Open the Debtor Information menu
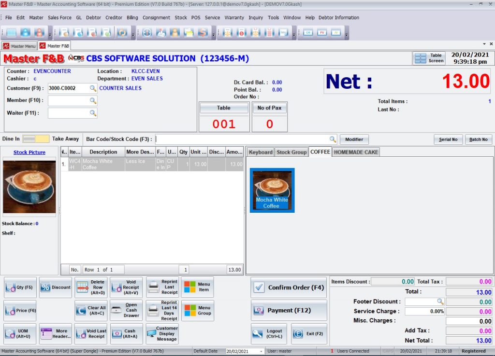This screenshot has width=495, height=356. pyautogui.click(x=339, y=18)
